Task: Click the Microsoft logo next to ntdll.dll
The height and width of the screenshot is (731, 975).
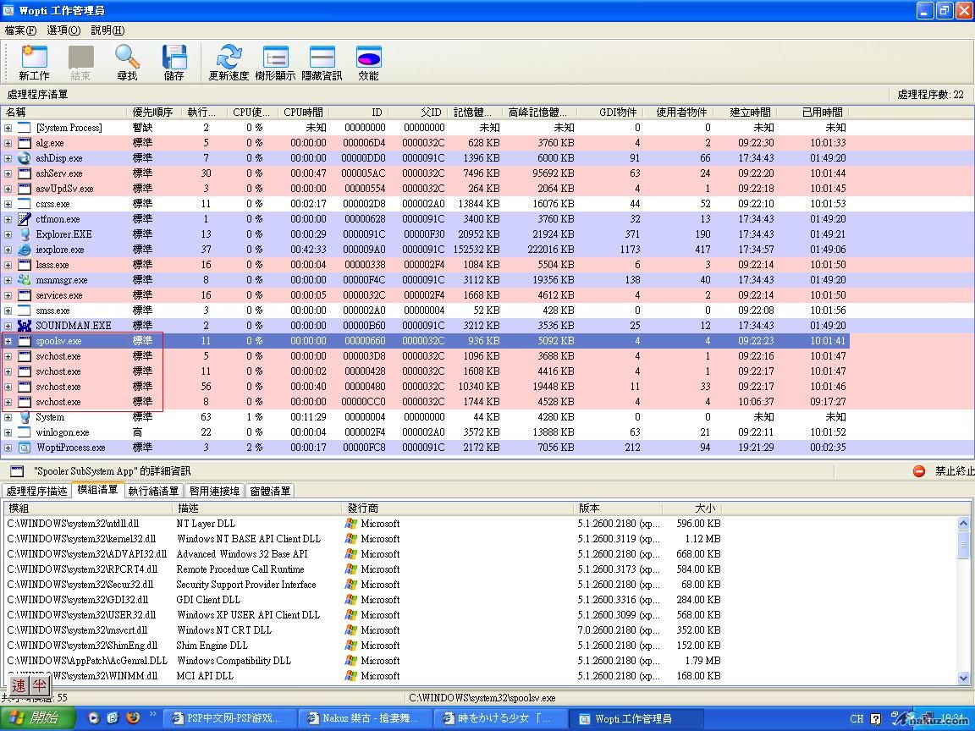Action: tap(351, 524)
